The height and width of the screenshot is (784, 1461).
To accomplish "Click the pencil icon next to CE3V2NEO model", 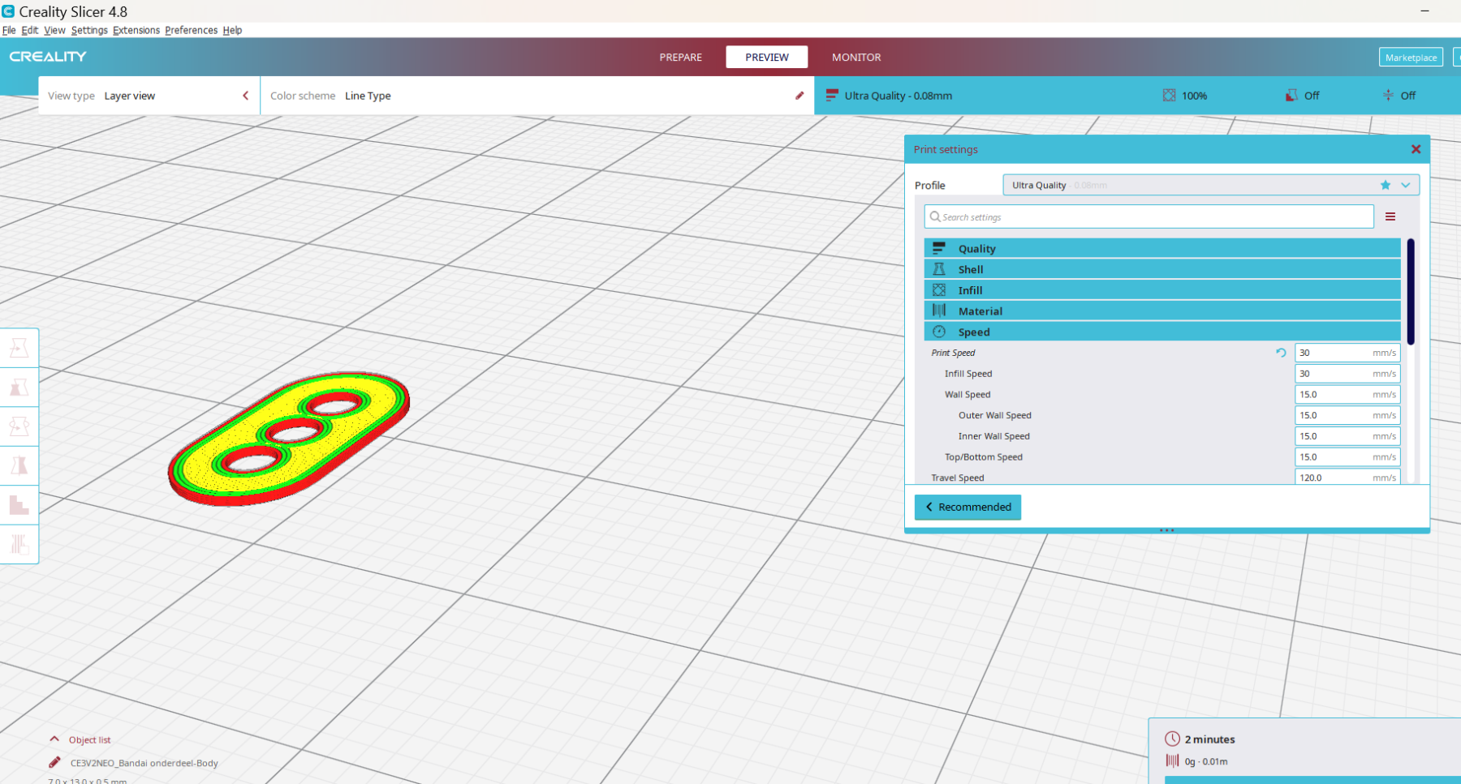I will [x=54, y=762].
